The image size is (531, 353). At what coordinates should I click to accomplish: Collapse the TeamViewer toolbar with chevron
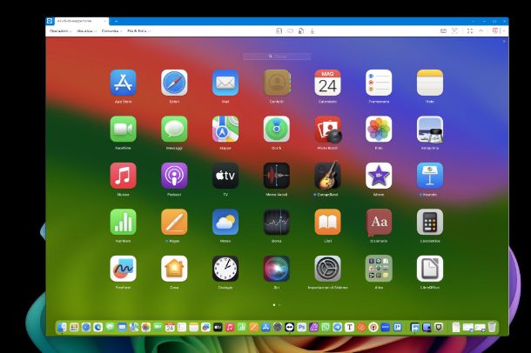(481, 30)
